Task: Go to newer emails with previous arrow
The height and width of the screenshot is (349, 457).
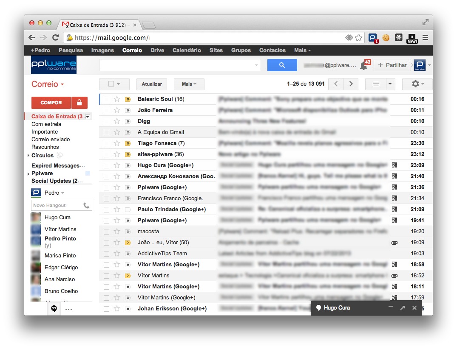Action: 336,84
